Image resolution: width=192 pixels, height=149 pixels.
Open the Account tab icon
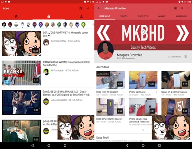pyautogui.click(x=81, y=16)
